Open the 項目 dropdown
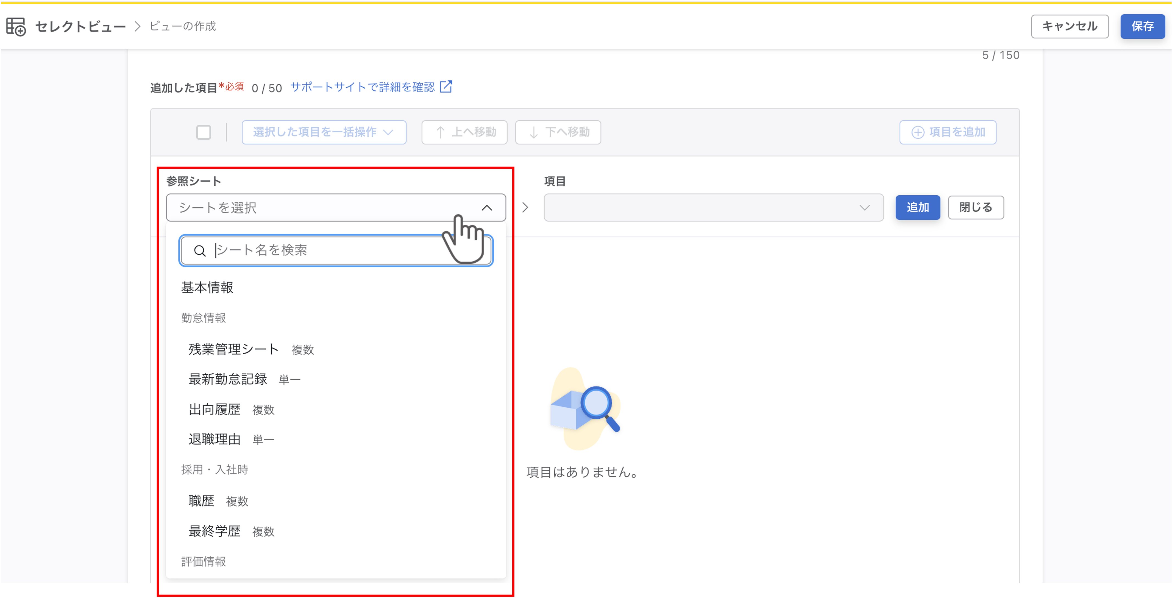The image size is (1172, 598). 713,207
